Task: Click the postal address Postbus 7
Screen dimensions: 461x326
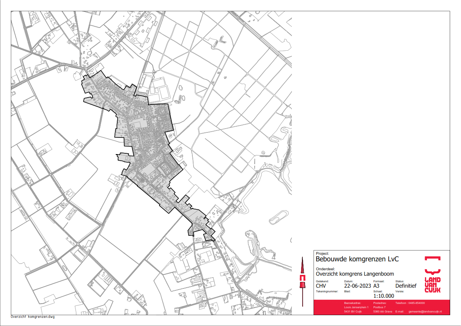Action: [x=380, y=307]
